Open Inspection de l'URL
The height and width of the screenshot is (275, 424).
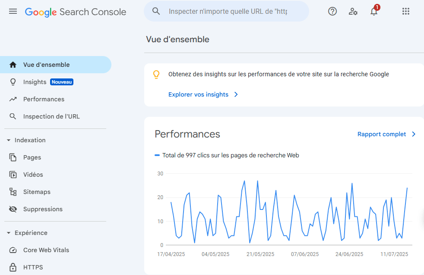coord(51,116)
